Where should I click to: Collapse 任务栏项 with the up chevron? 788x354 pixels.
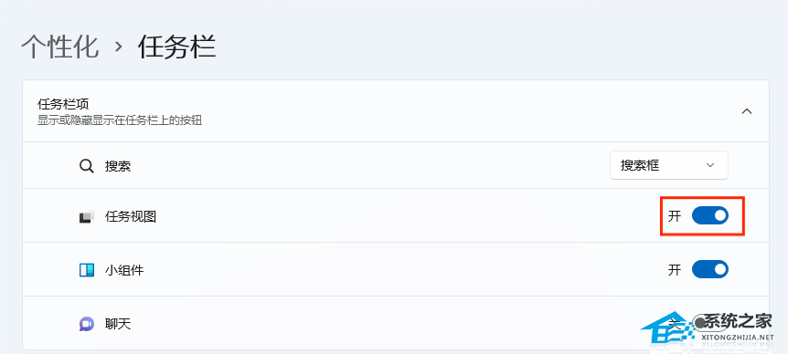point(747,111)
